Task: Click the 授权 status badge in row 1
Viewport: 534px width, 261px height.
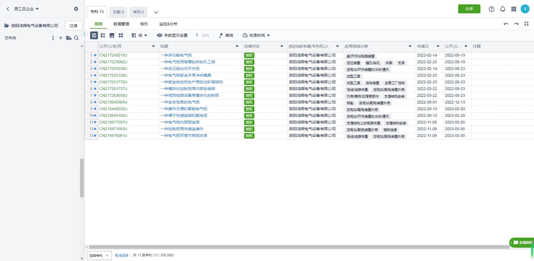Action: [249, 55]
